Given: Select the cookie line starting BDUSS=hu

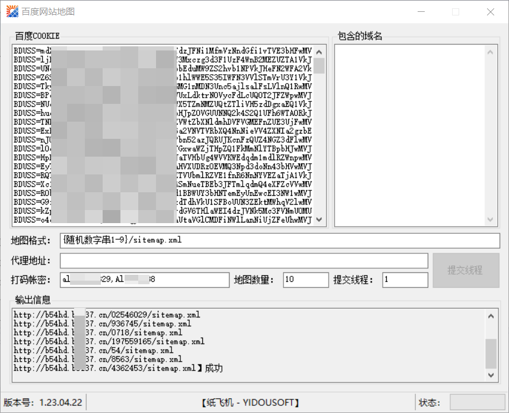Looking at the screenshot, I should (x=163, y=113).
